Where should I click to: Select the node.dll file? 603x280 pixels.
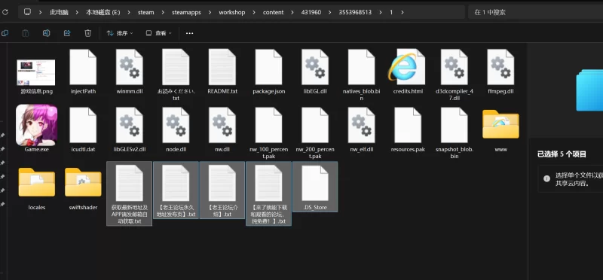[x=176, y=129]
